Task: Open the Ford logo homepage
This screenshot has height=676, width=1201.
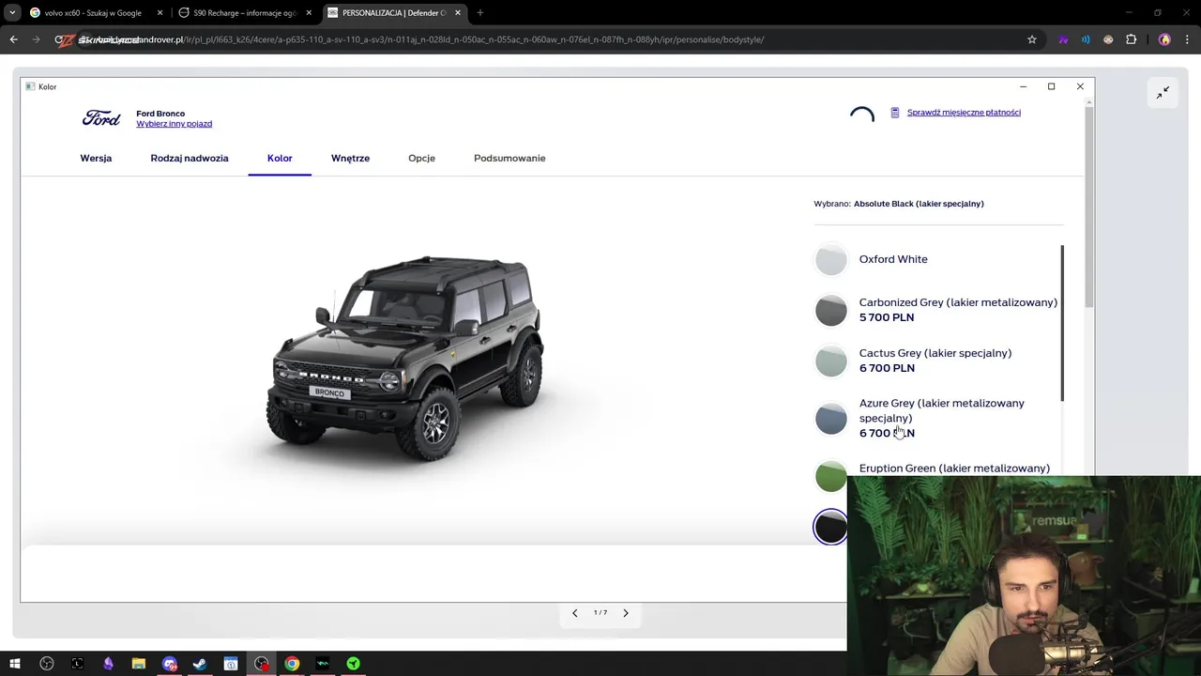Action: 101,118
